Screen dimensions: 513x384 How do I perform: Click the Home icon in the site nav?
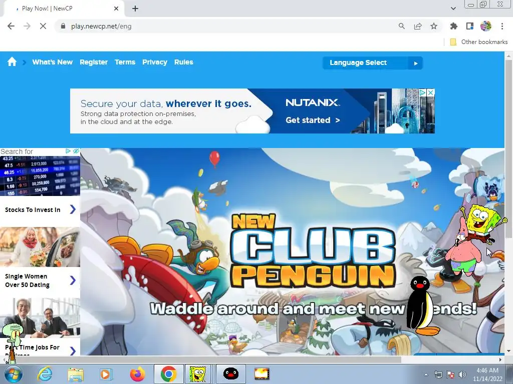click(x=12, y=61)
